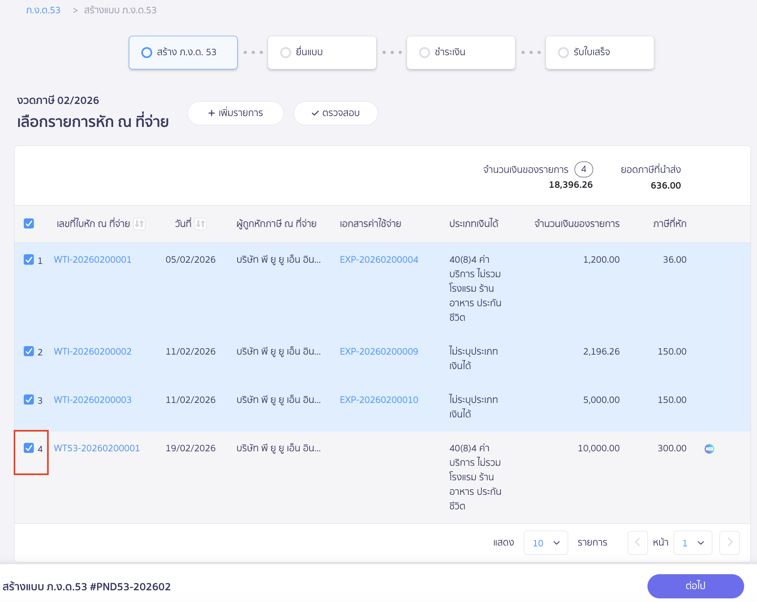Open the rows-per-page dropdown showing 10
Screen dimensions: 757x602
pos(546,543)
